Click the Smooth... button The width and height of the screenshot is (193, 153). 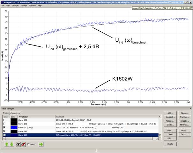tap(184, 121)
